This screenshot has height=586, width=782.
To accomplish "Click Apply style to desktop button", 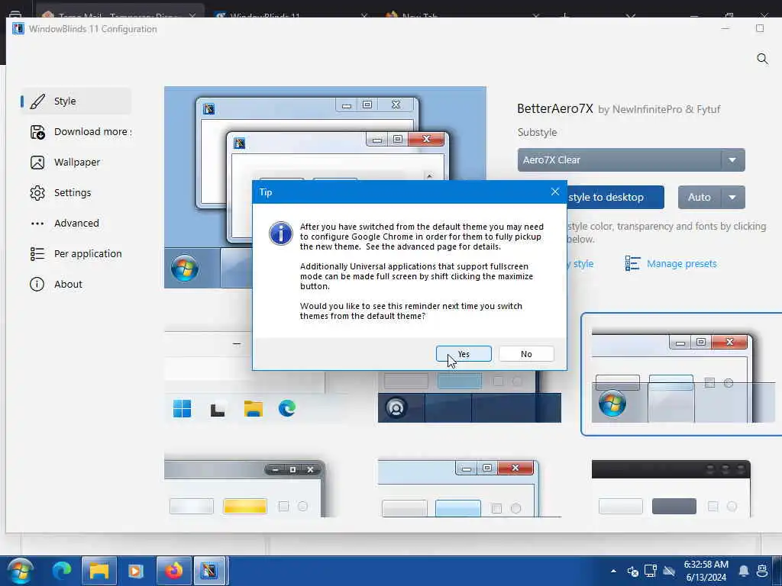I will (616, 198).
